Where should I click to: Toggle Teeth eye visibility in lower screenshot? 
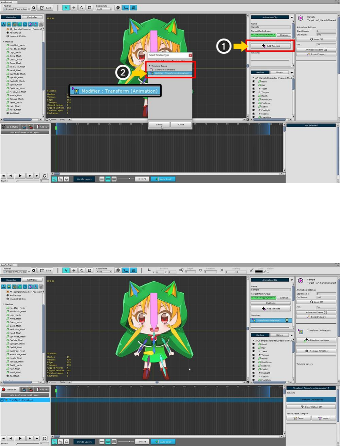[x=253, y=351]
